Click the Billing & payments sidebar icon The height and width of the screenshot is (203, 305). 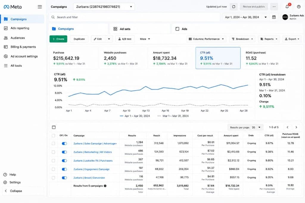[6, 47]
